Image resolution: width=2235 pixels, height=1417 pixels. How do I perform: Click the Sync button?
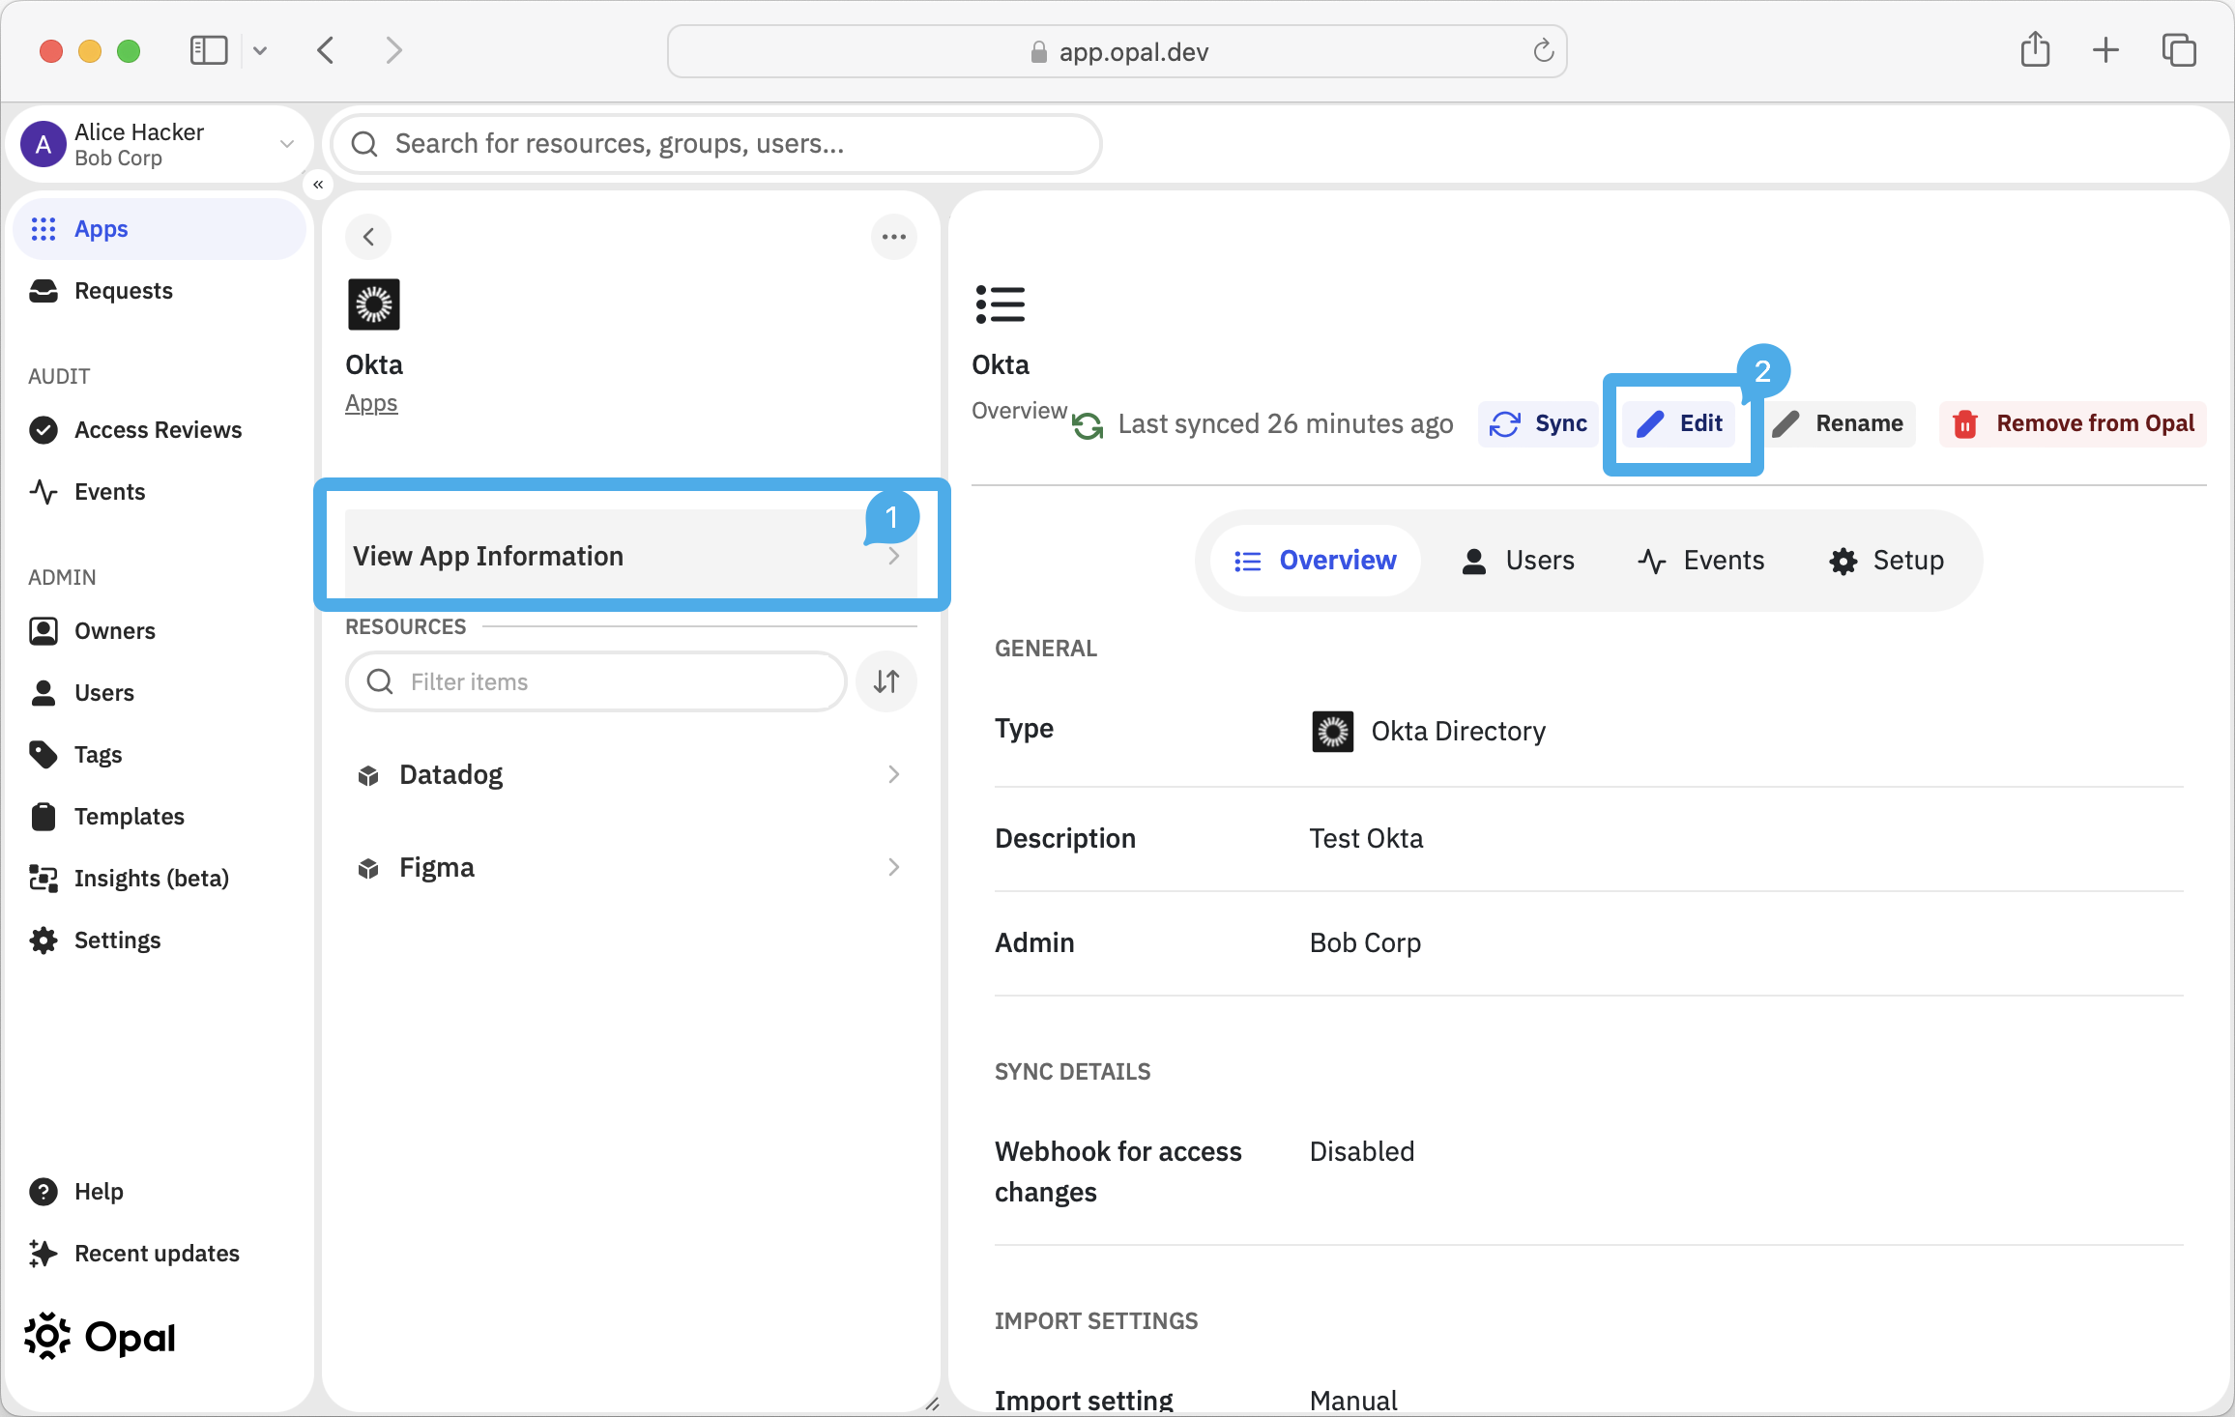pos(1538,423)
